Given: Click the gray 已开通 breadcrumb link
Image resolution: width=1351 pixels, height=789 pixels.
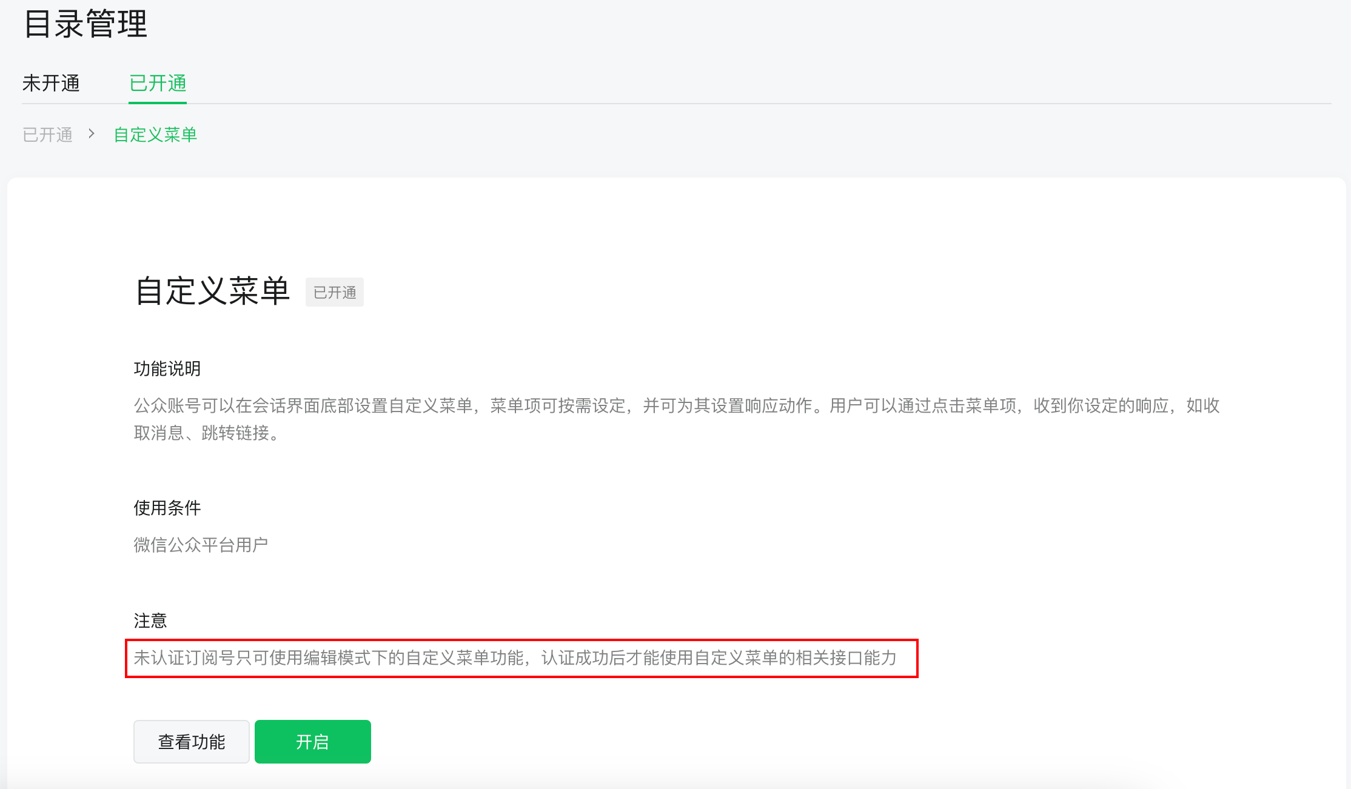Looking at the screenshot, I should (47, 135).
